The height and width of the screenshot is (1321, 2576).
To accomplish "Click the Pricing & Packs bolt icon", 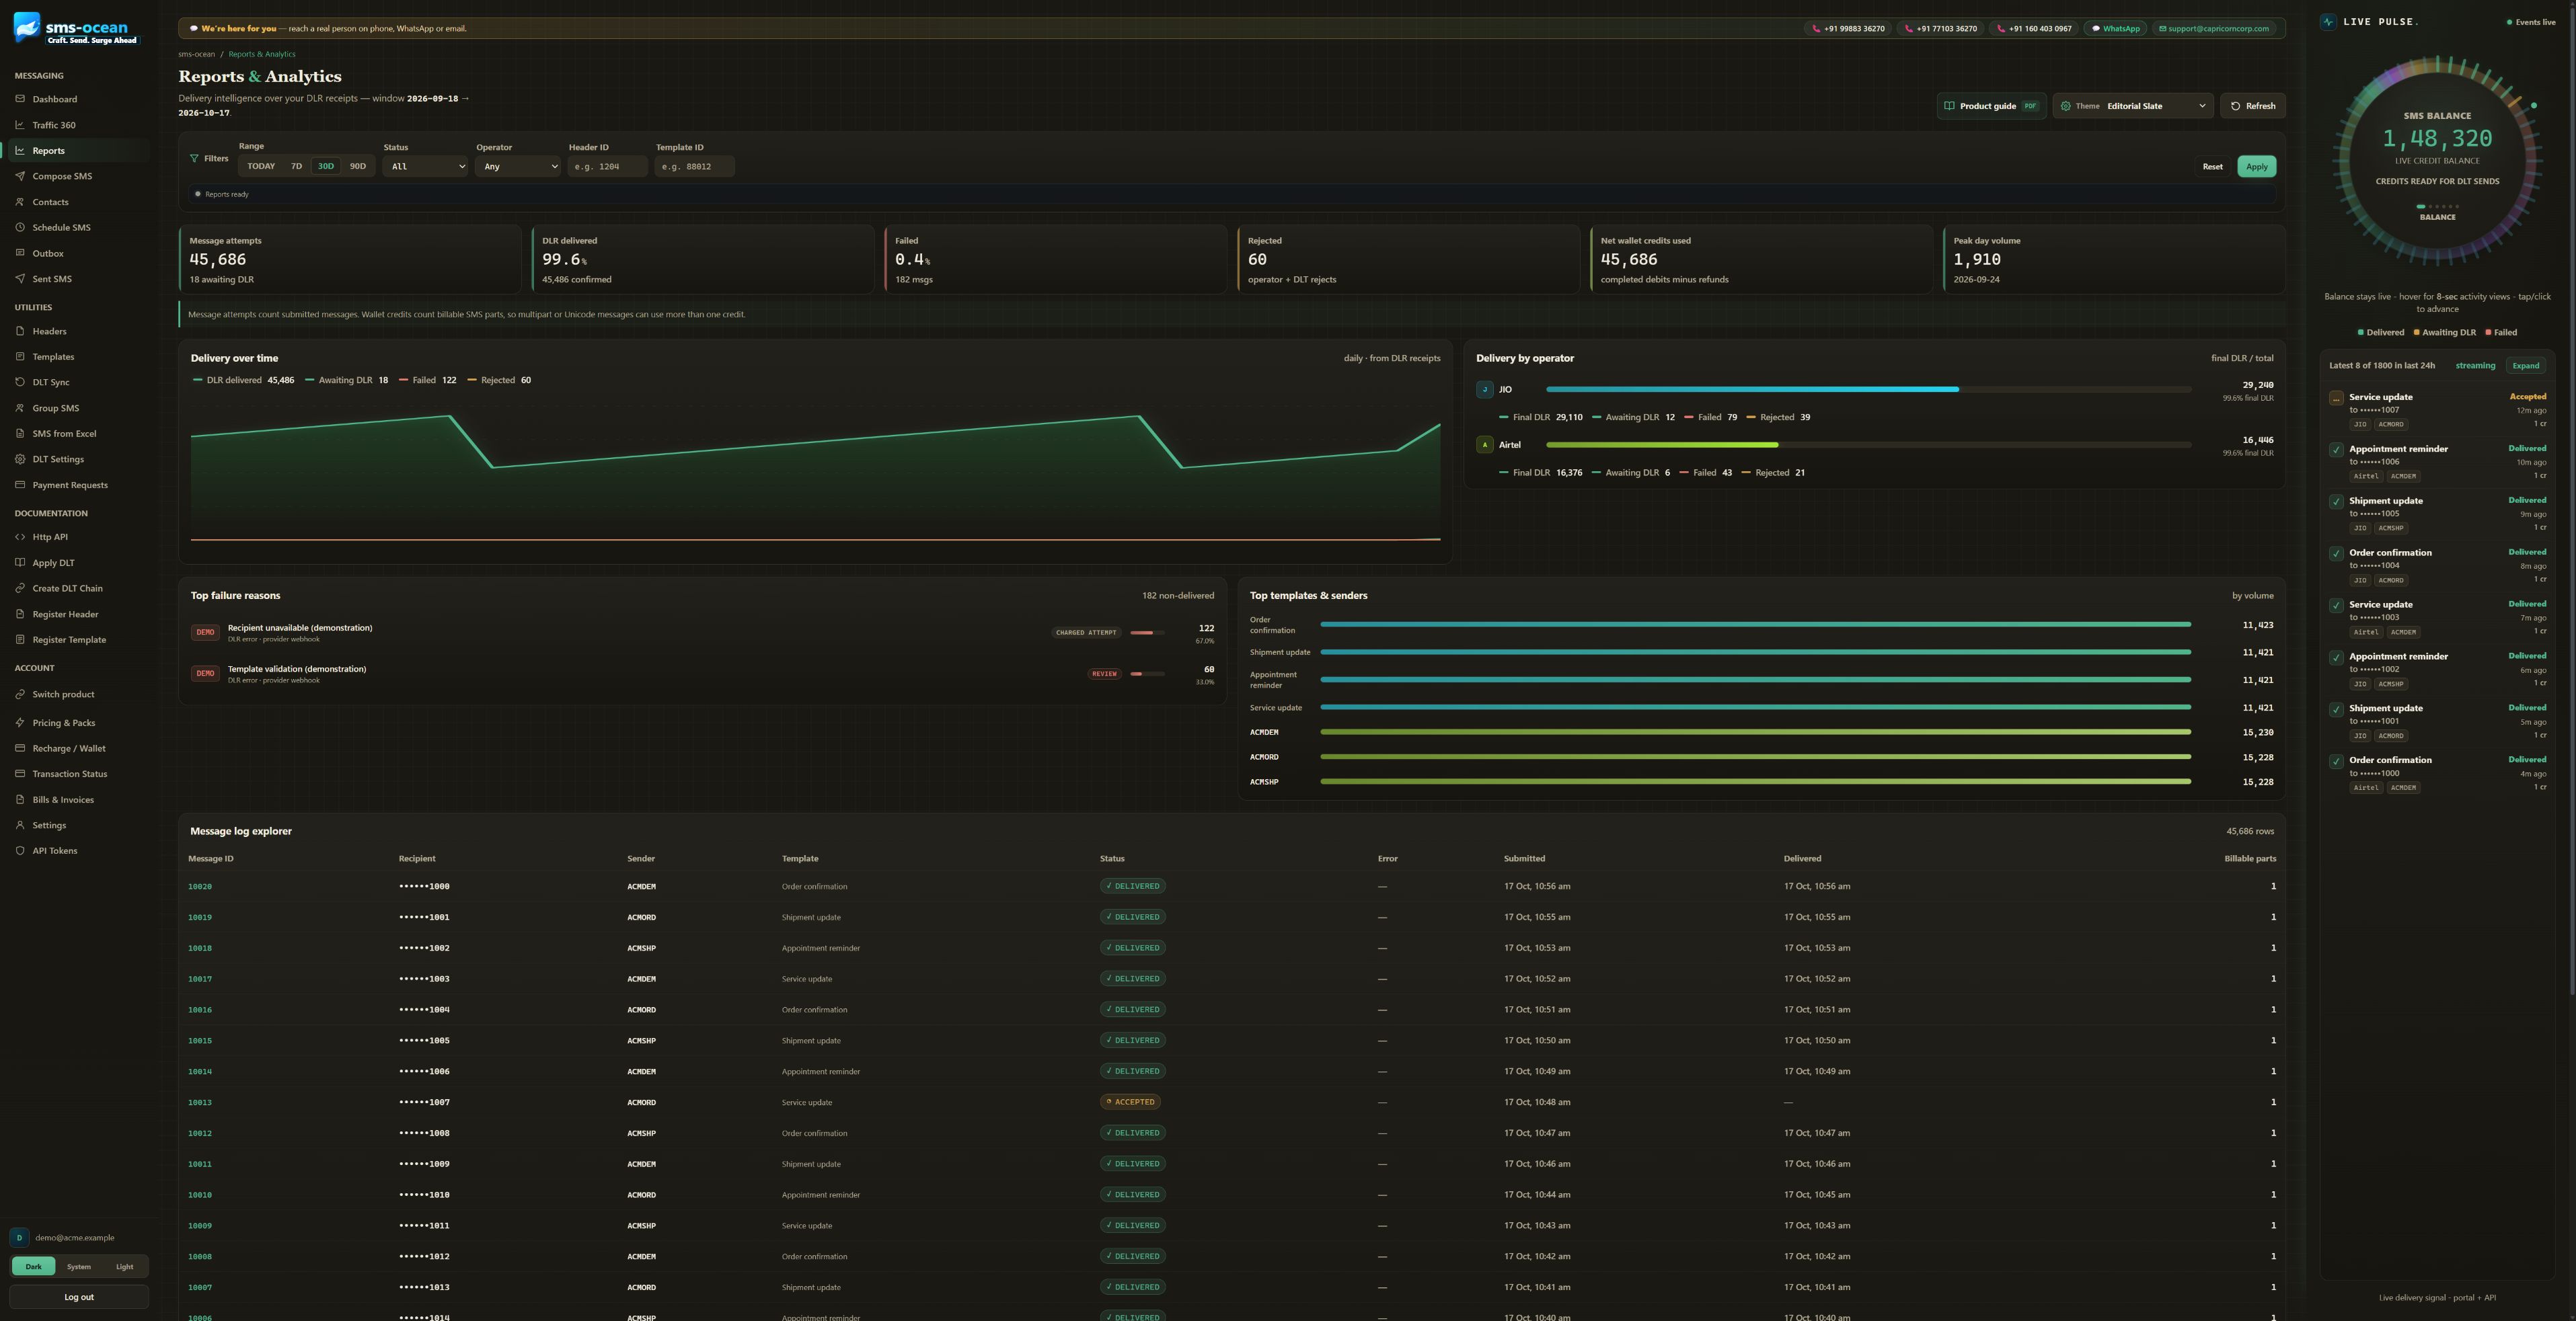I will coord(20,723).
